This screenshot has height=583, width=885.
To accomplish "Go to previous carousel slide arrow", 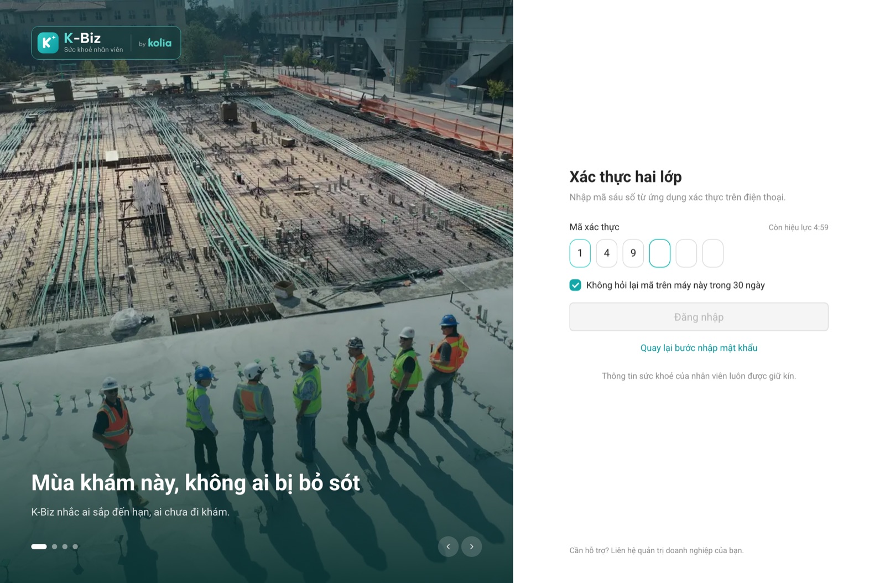I will [448, 546].
